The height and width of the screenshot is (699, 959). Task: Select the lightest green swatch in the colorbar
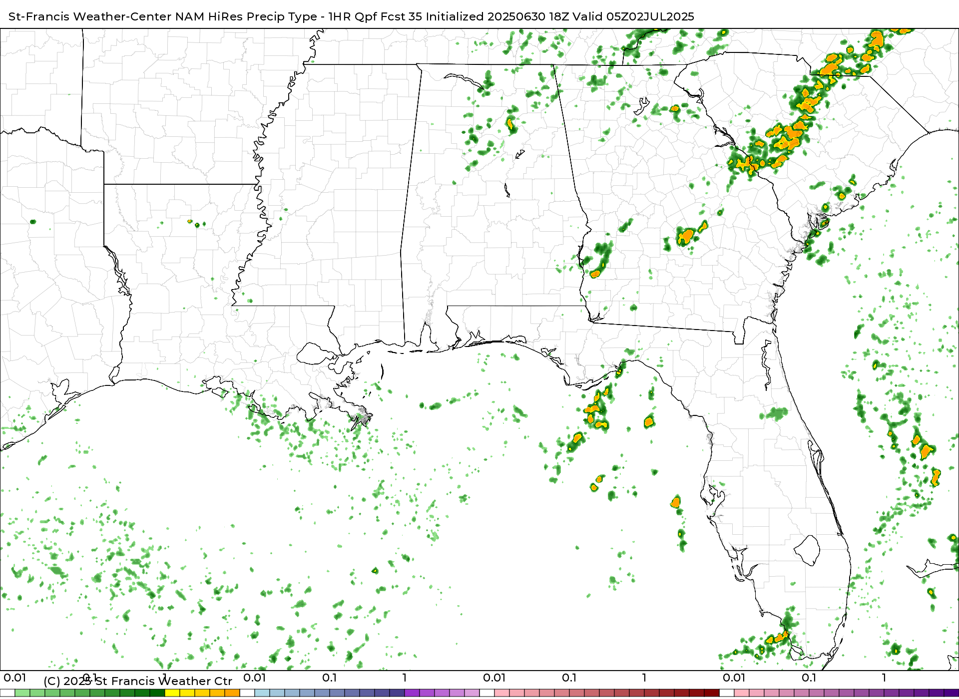(x=22, y=693)
